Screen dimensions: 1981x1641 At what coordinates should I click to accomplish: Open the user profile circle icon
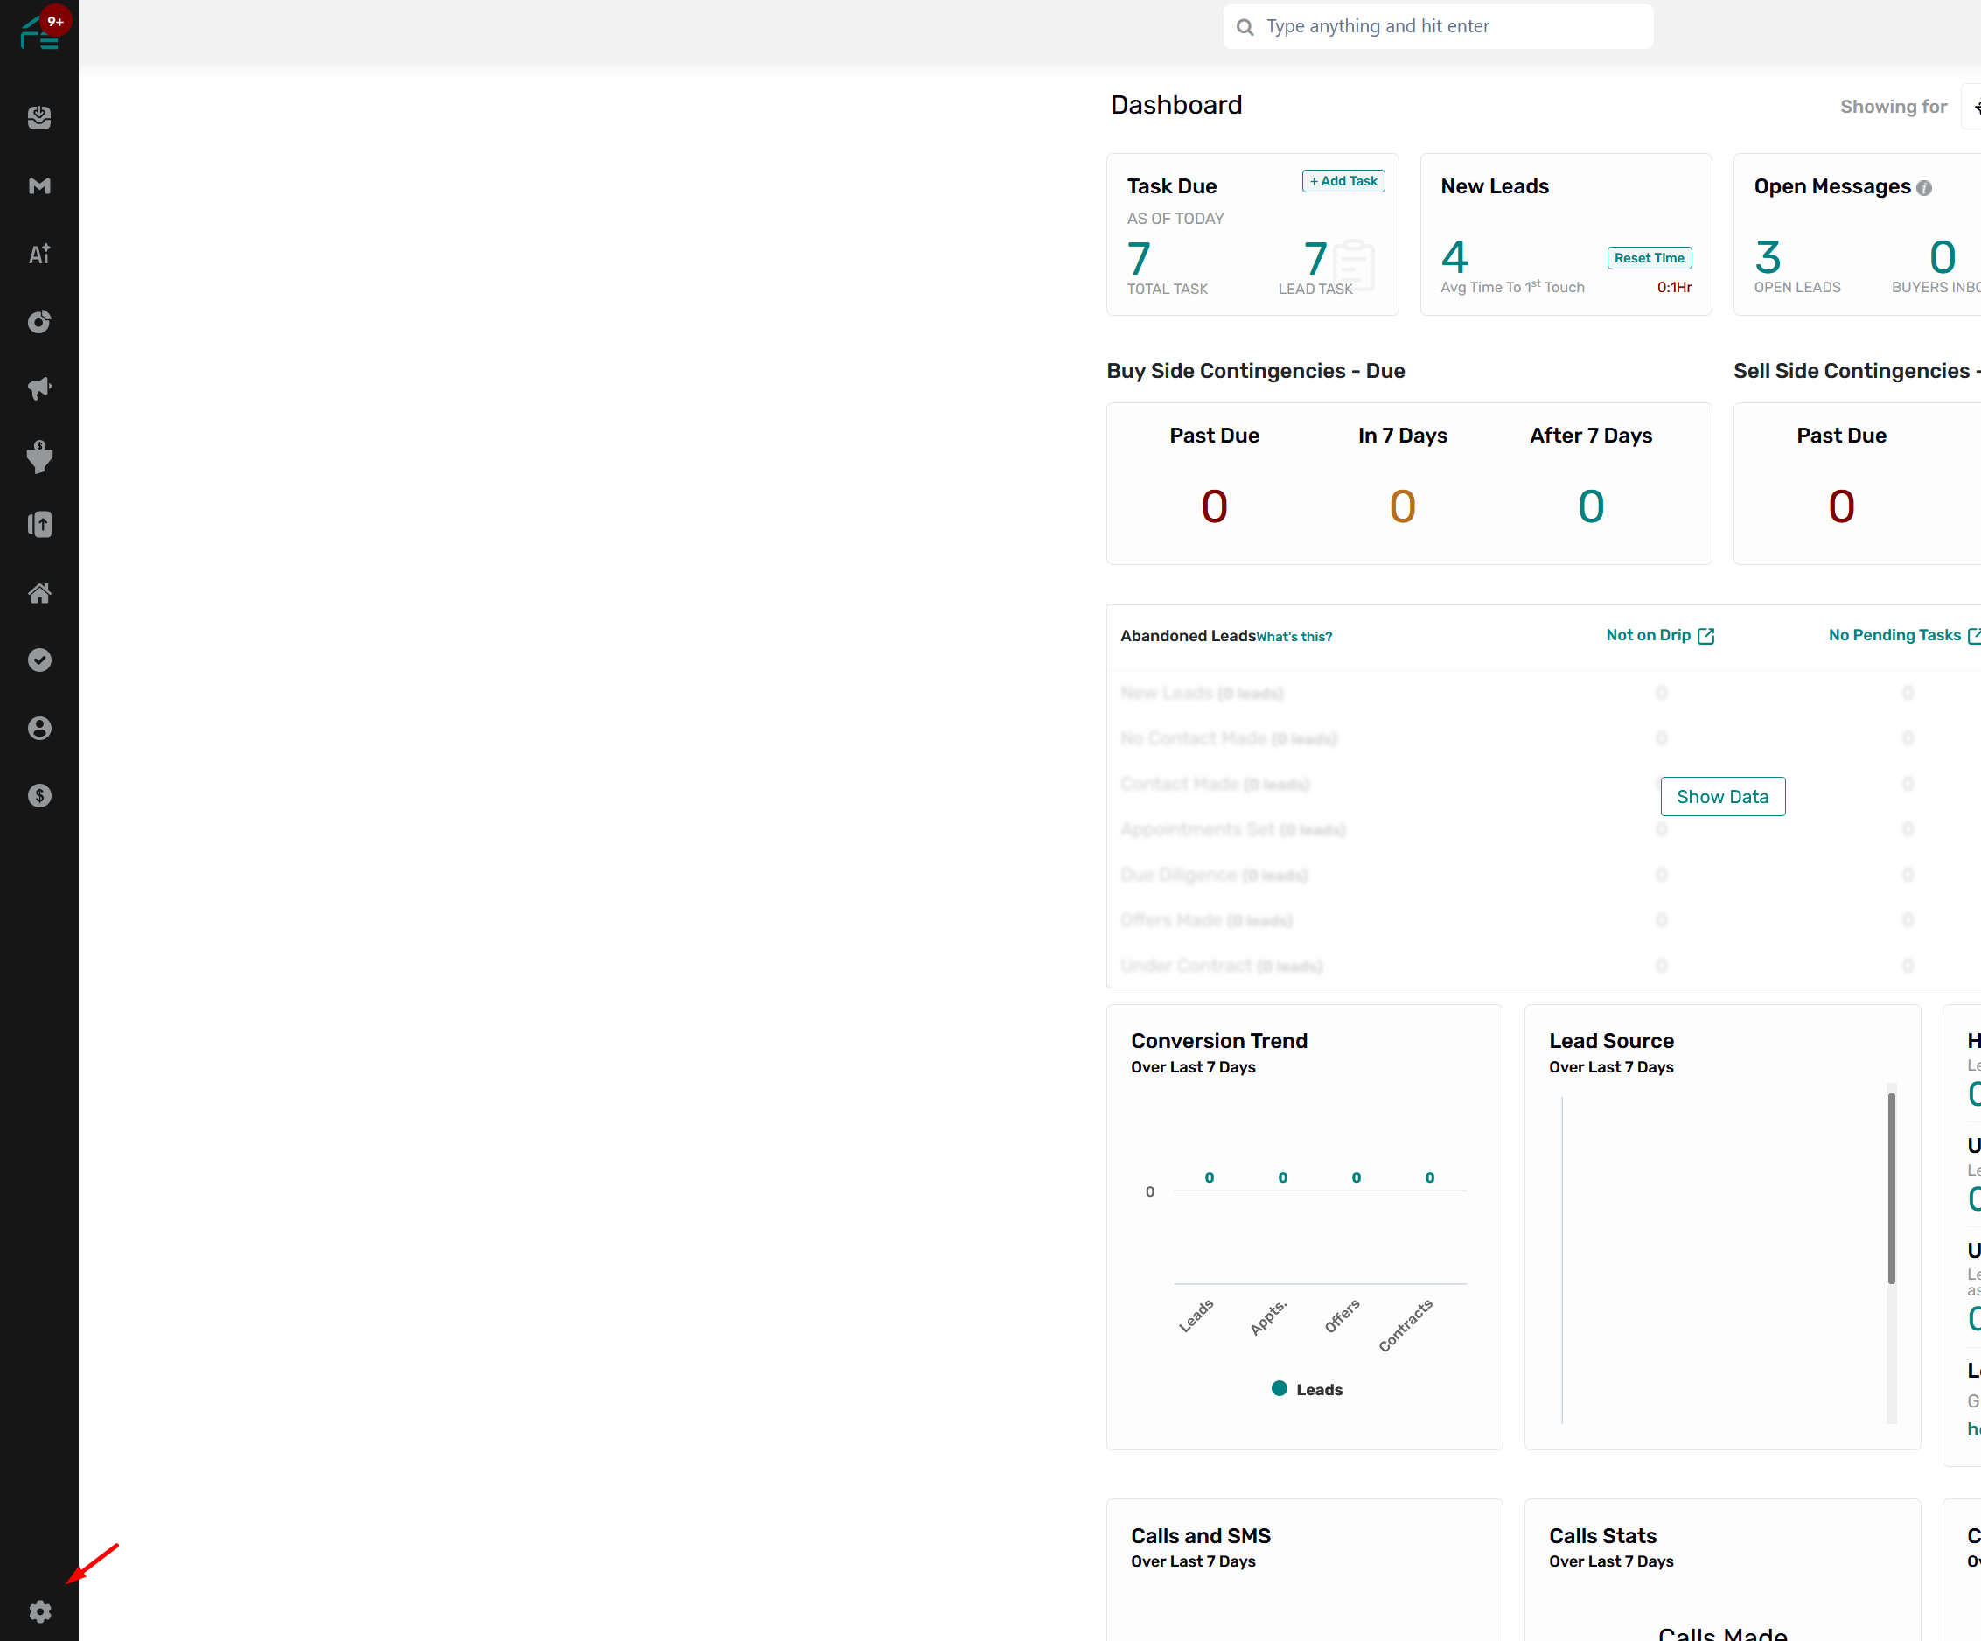(x=38, y=729)
